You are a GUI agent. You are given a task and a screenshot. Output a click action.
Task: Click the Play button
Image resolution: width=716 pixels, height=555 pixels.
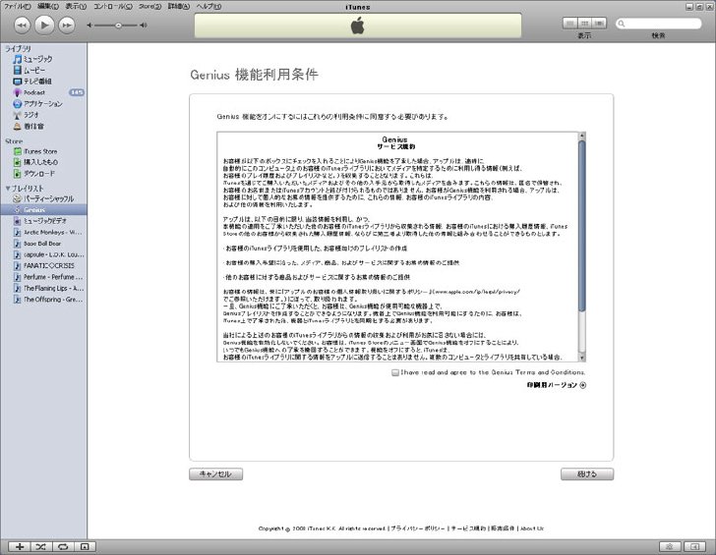pyautogui.click(x=44, y=25)
